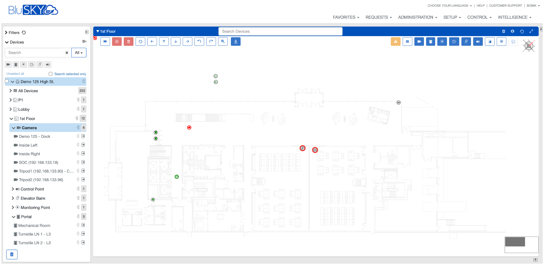The image size is (544, 265).
Task: Toggle camera visibility on the floor plan toolbar
Action: pos(419,41)
